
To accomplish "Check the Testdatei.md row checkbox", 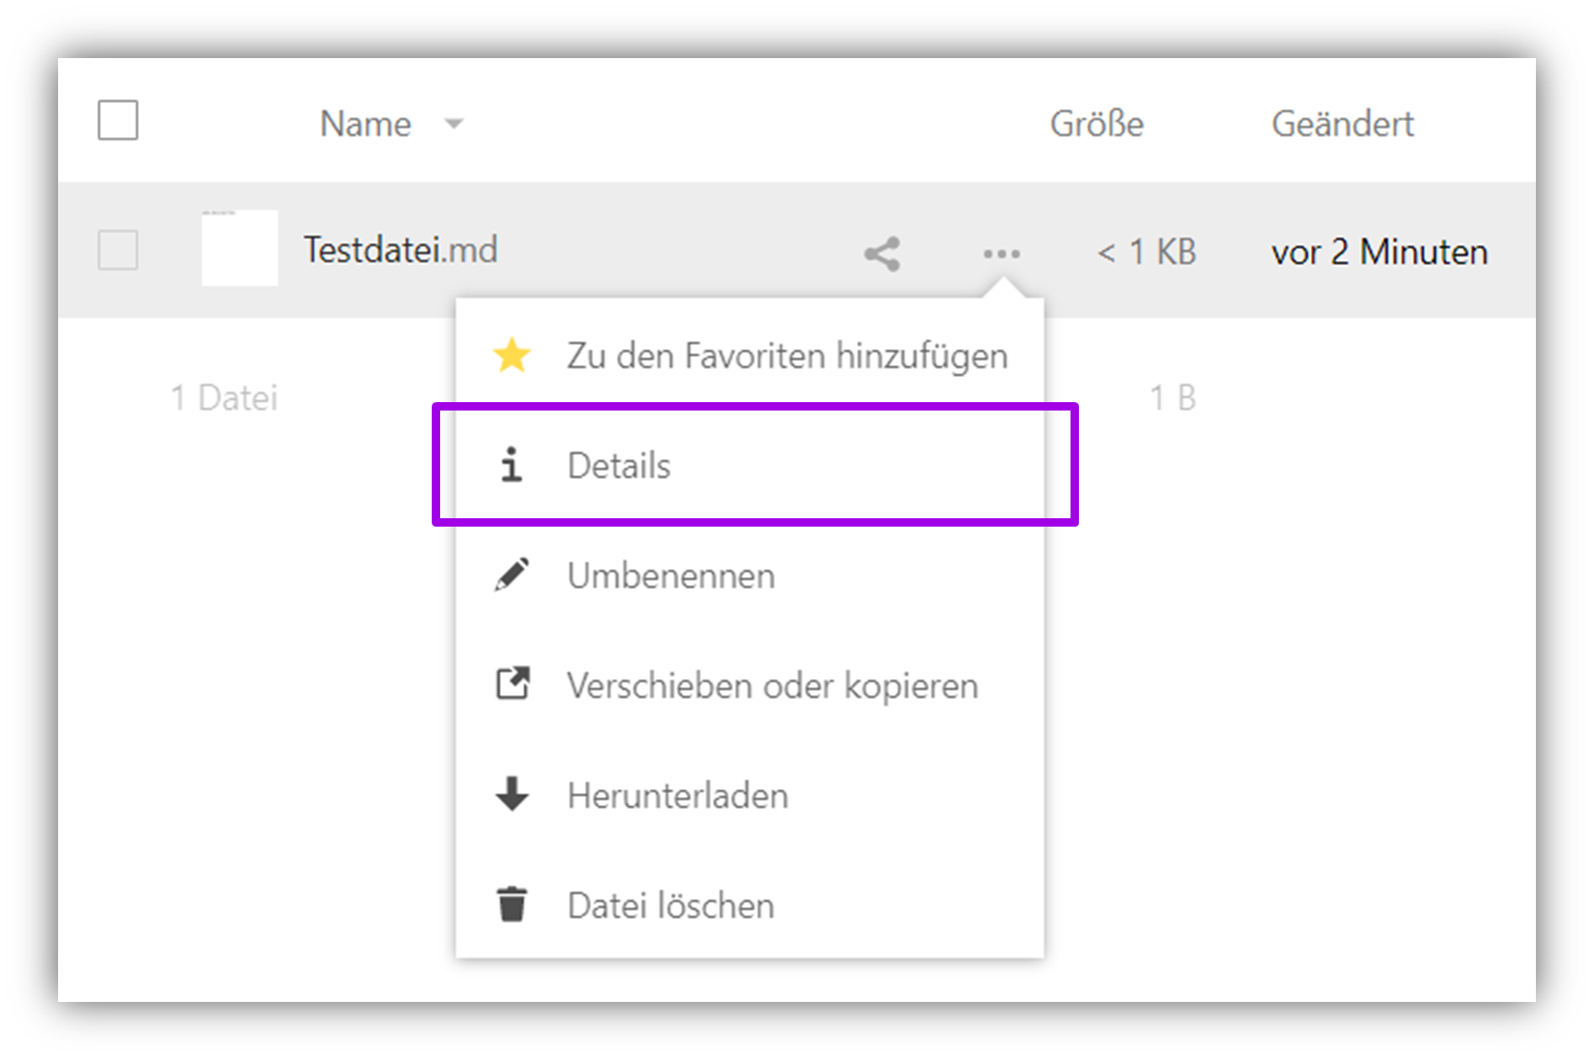I will click(x=118, y=250).
